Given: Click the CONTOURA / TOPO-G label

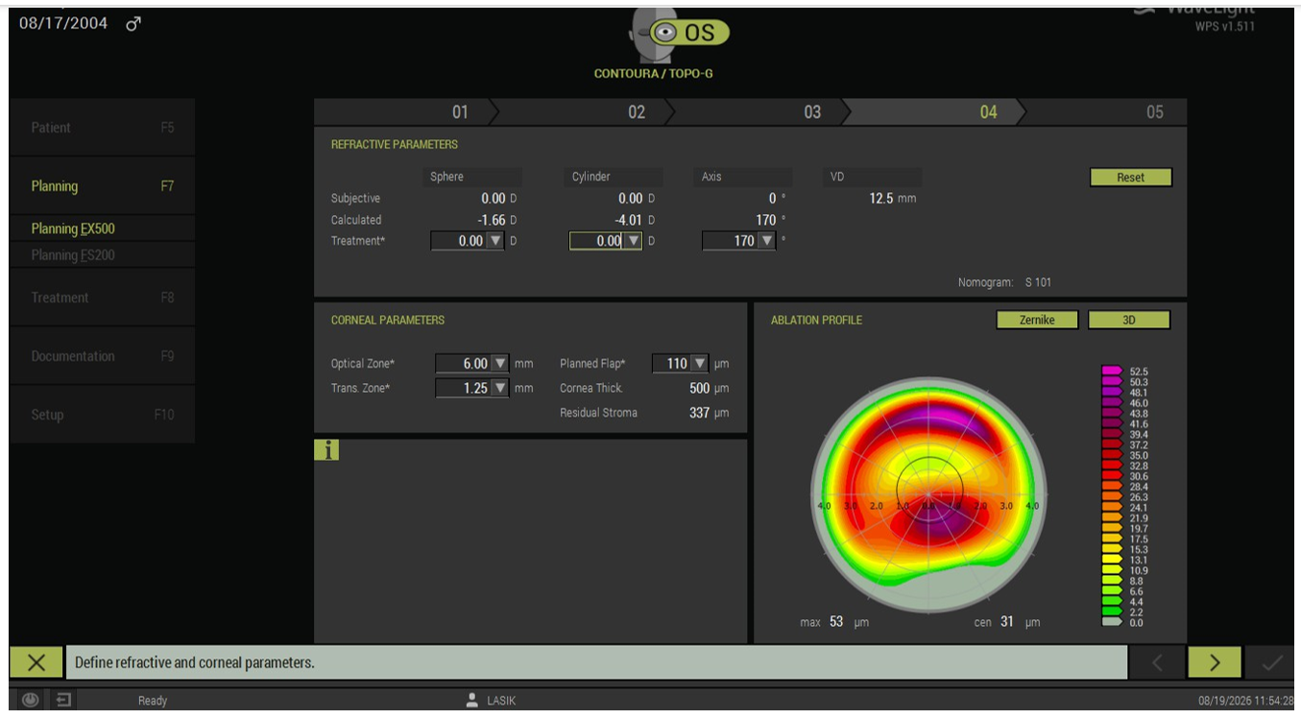Looking at the screenshot, I should coord(654,74).
